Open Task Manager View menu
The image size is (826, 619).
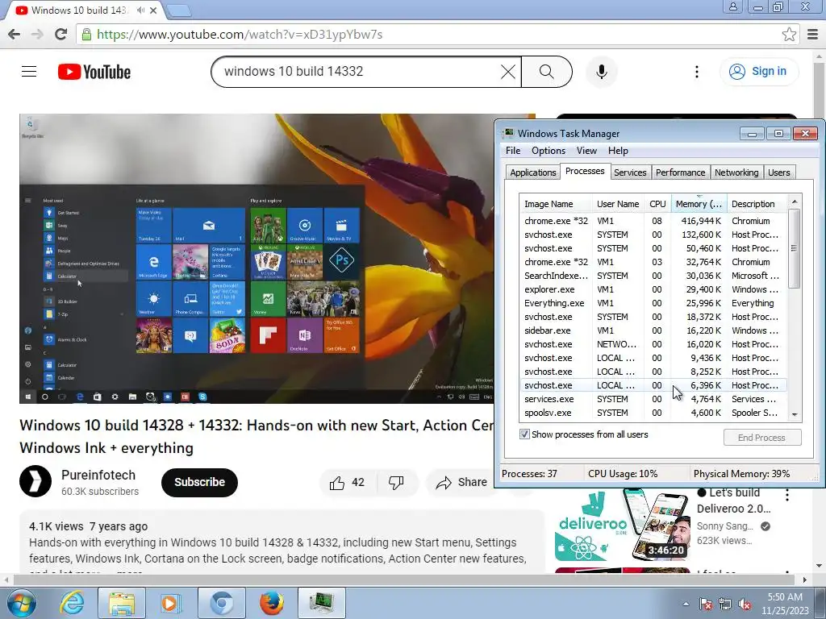586,151
